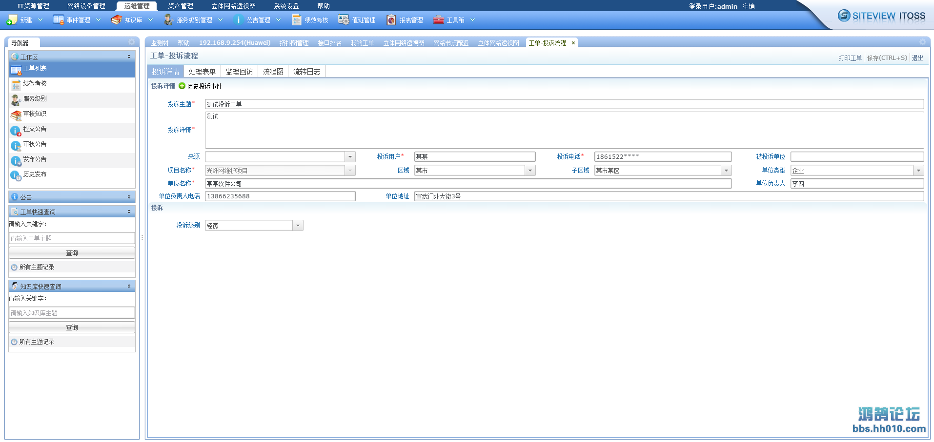Switch to the 192.168.9.254(Huawei) tab

tap(235, 43)
